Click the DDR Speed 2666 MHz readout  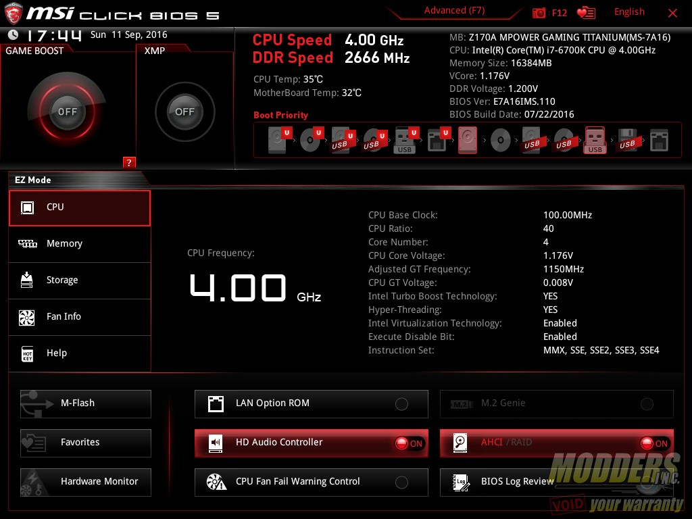(x=331, y=58)
